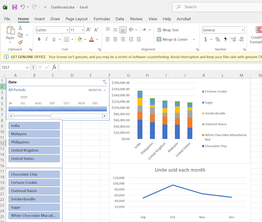Select the Malaysia slicer button
This screenshot has height=222, width=262.
[34, 134]
